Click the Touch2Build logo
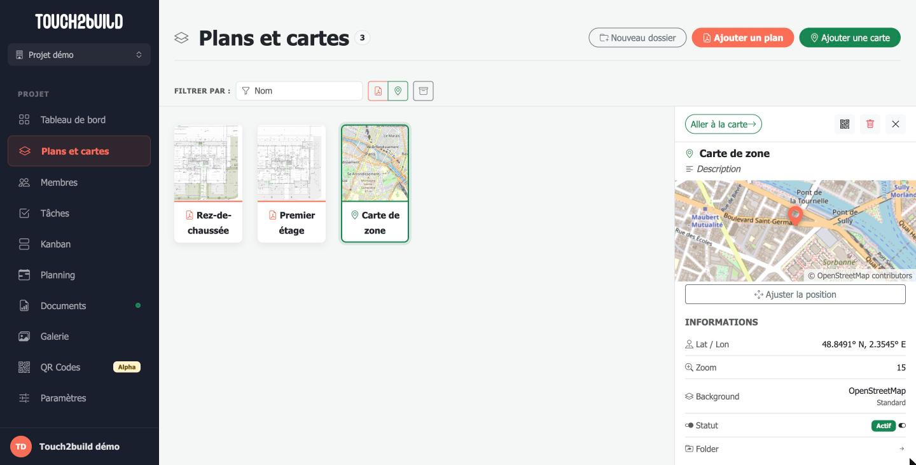 (x=80, y=22)
